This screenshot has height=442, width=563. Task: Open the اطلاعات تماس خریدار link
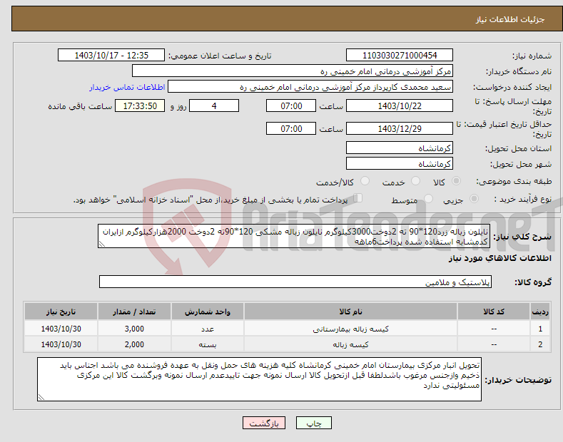127,87
